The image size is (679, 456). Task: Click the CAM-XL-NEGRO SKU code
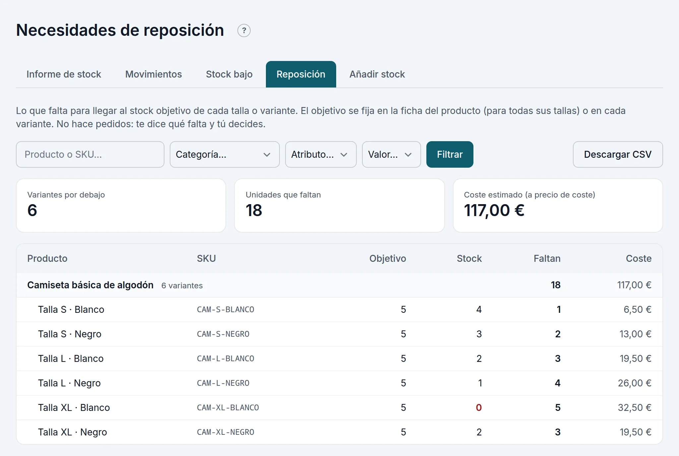click(225, 432)
